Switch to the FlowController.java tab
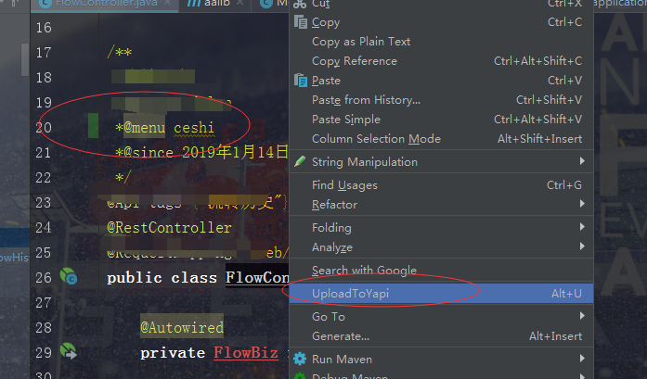 pos(104,4)
